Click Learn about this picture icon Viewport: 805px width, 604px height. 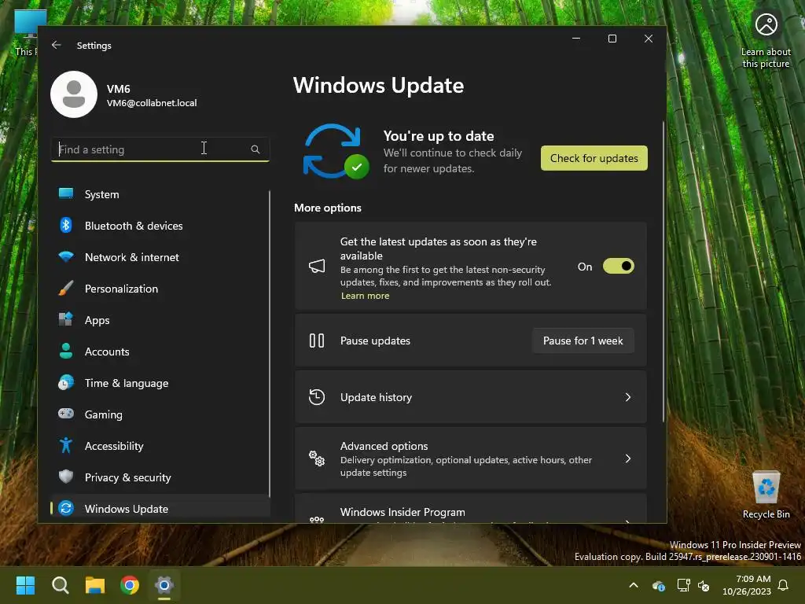[766, 24]
